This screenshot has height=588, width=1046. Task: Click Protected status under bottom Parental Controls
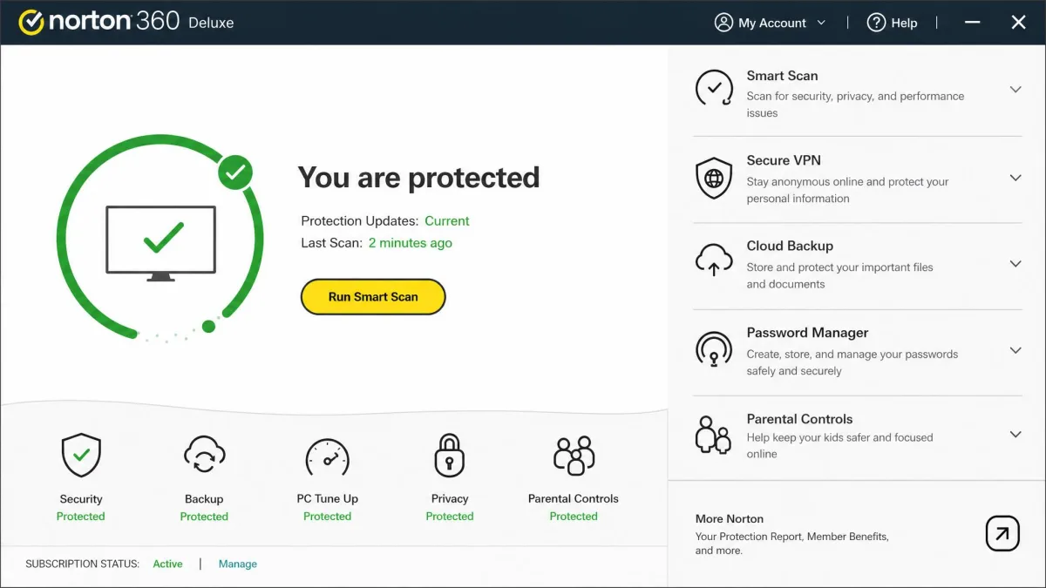point(574,517)
